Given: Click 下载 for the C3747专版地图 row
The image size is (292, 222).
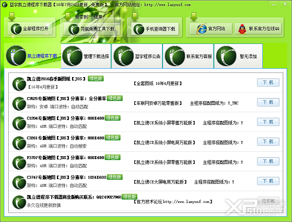Looking at the screenshot, I should 268,181.
